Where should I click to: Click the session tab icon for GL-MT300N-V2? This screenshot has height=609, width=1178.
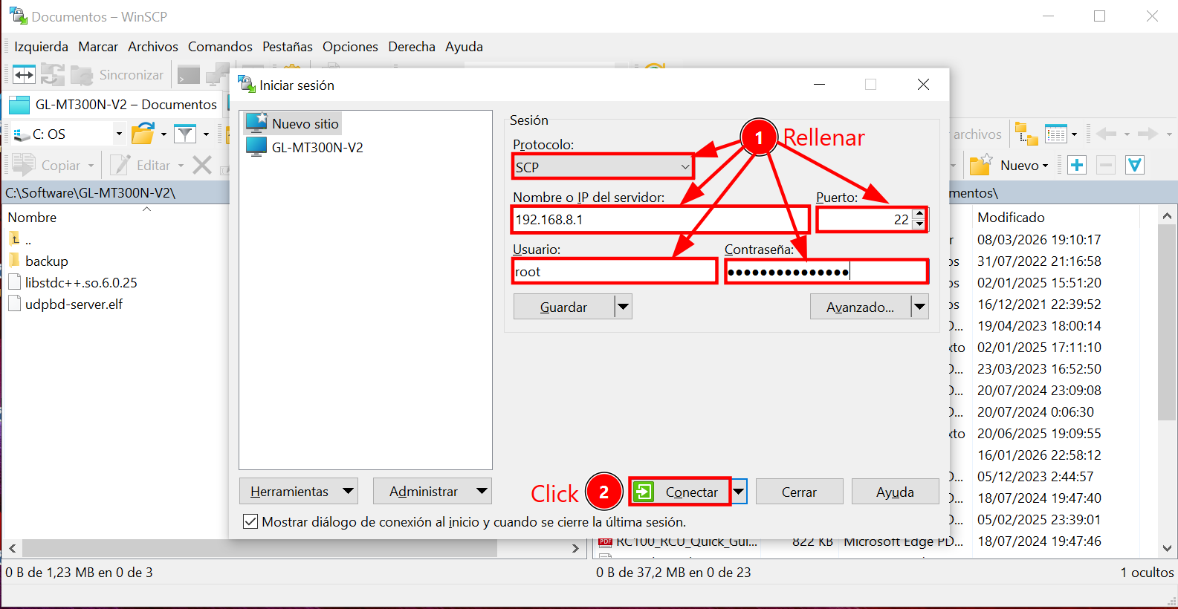(x=19, y=105)
